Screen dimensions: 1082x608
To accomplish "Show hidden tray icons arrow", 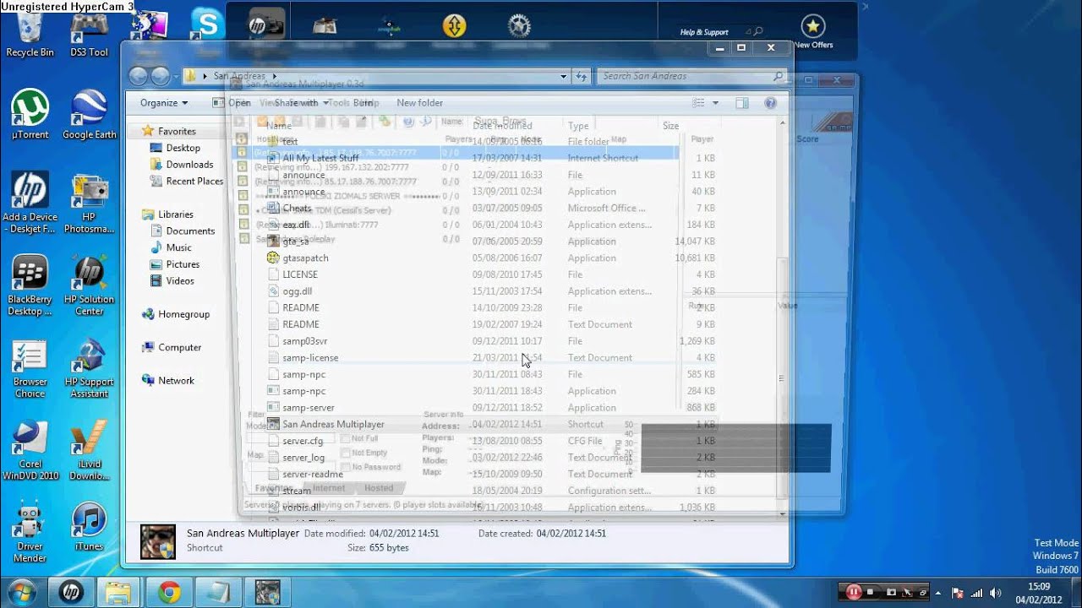I will tap(938, 593).
